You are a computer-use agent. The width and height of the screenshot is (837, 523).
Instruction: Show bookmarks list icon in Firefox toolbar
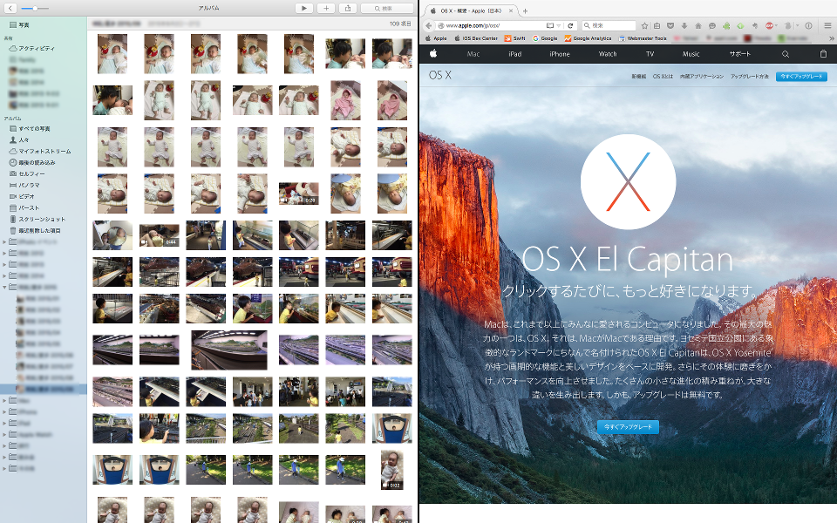coord(657,25)
